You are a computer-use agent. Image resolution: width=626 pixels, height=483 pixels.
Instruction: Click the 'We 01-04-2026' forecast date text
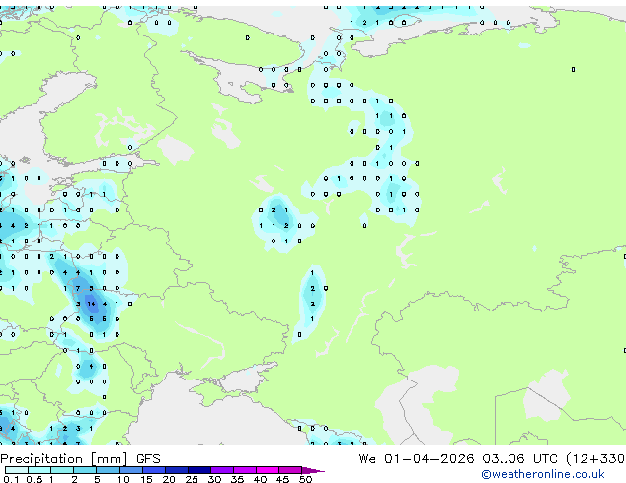(x=417, y=459)
